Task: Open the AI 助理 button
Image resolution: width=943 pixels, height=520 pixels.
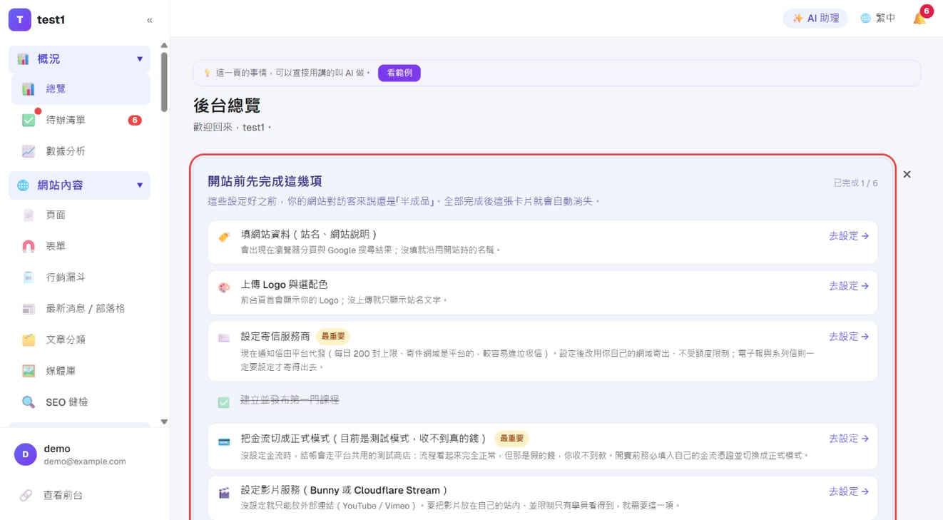Action: point(815,19)
